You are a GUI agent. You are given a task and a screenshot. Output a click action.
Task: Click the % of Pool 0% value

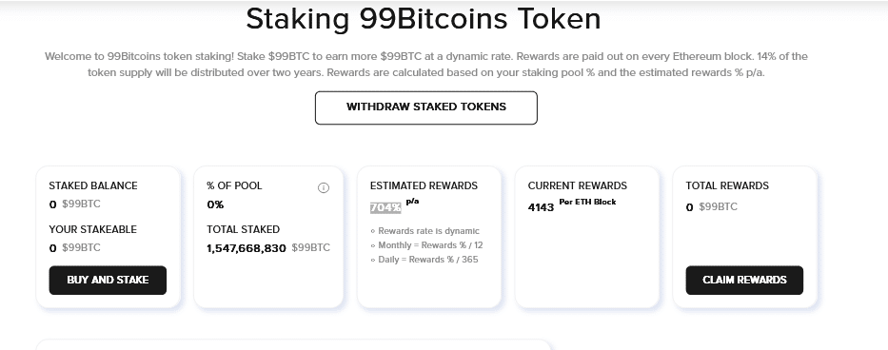coord(215,204)
